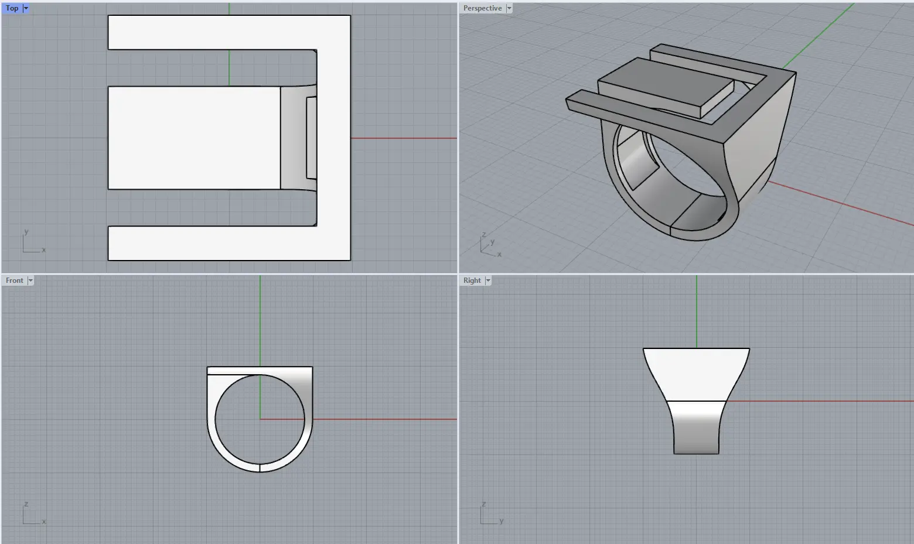Open the Front viewport dropdown arrow
The height and width of the screenshot is (544, 914).
pos(30,280)
